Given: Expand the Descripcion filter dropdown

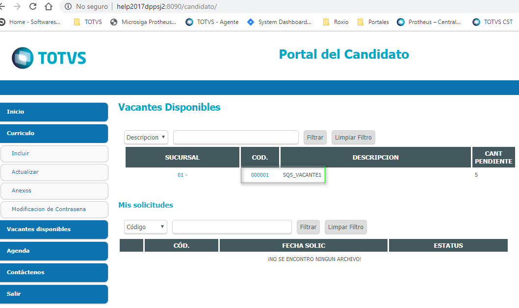Looking at the screenshot, I should point(146,137).
